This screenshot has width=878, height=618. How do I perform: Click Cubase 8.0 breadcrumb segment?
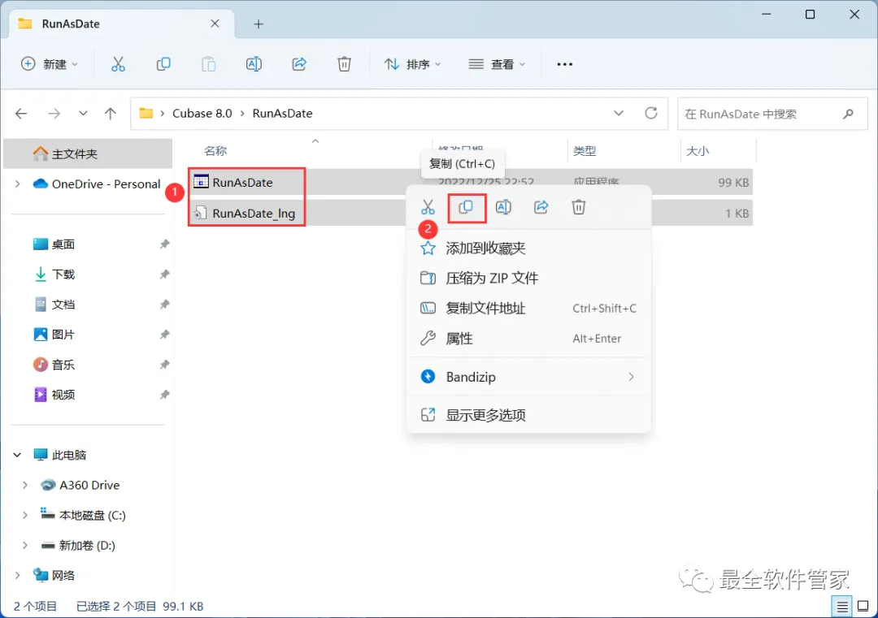tap(202, 114)
